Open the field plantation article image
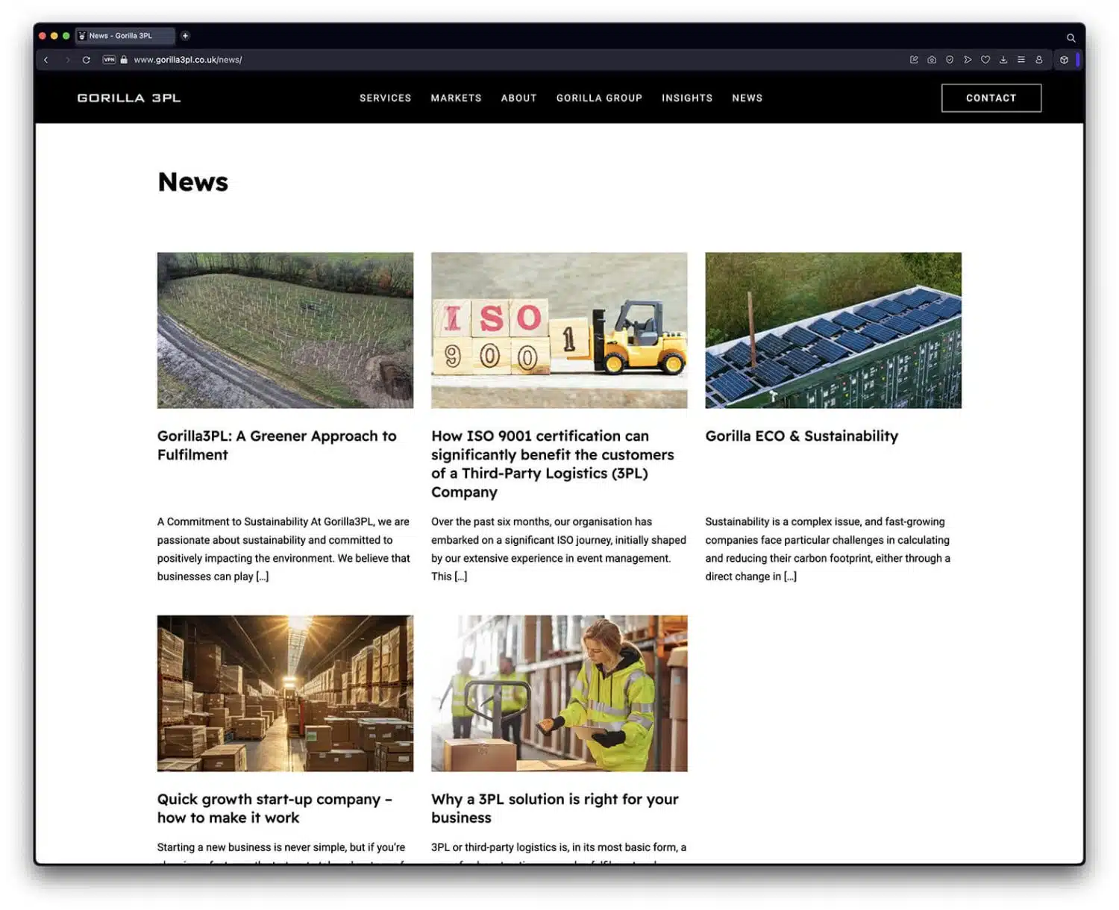Screen dimensions: 1119x910 pos(285,330)
